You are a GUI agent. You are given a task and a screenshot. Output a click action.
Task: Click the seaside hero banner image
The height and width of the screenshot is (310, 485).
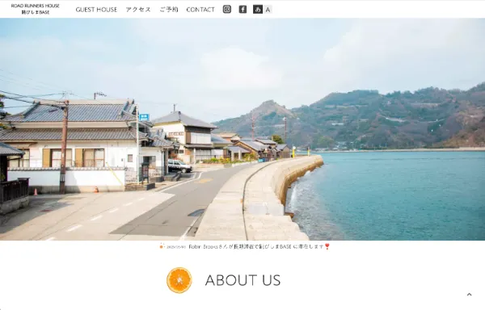[242, 129]
